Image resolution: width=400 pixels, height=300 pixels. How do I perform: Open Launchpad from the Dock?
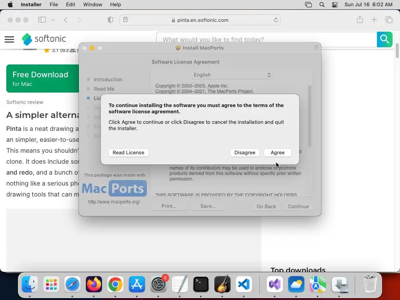tap(51, 284)
